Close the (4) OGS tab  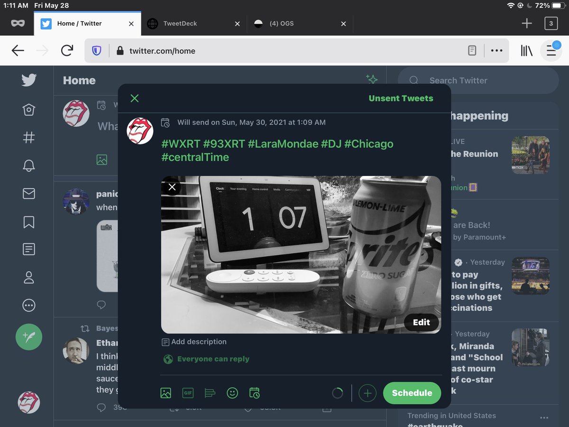coord(343,24)
